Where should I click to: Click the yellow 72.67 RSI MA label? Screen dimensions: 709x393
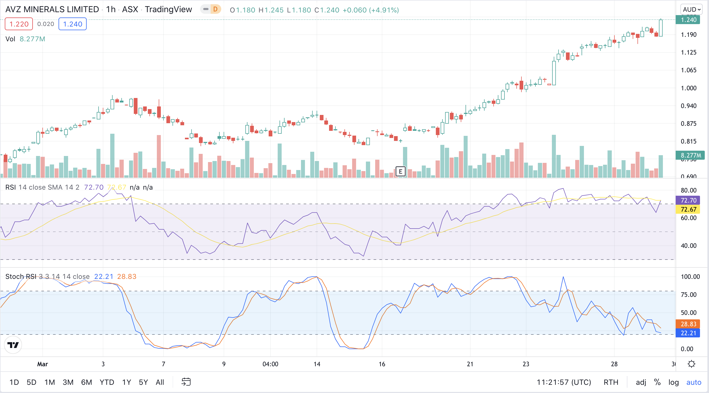(x=688, y=209)
